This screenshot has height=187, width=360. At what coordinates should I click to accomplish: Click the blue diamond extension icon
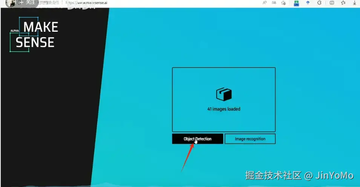point(308,3)
